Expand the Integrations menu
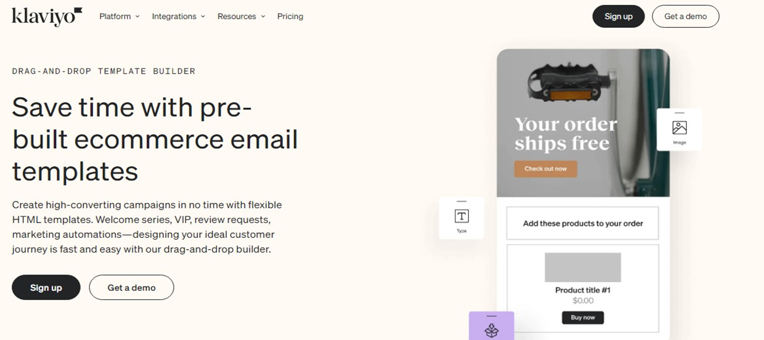 click(x=178, y=16)
